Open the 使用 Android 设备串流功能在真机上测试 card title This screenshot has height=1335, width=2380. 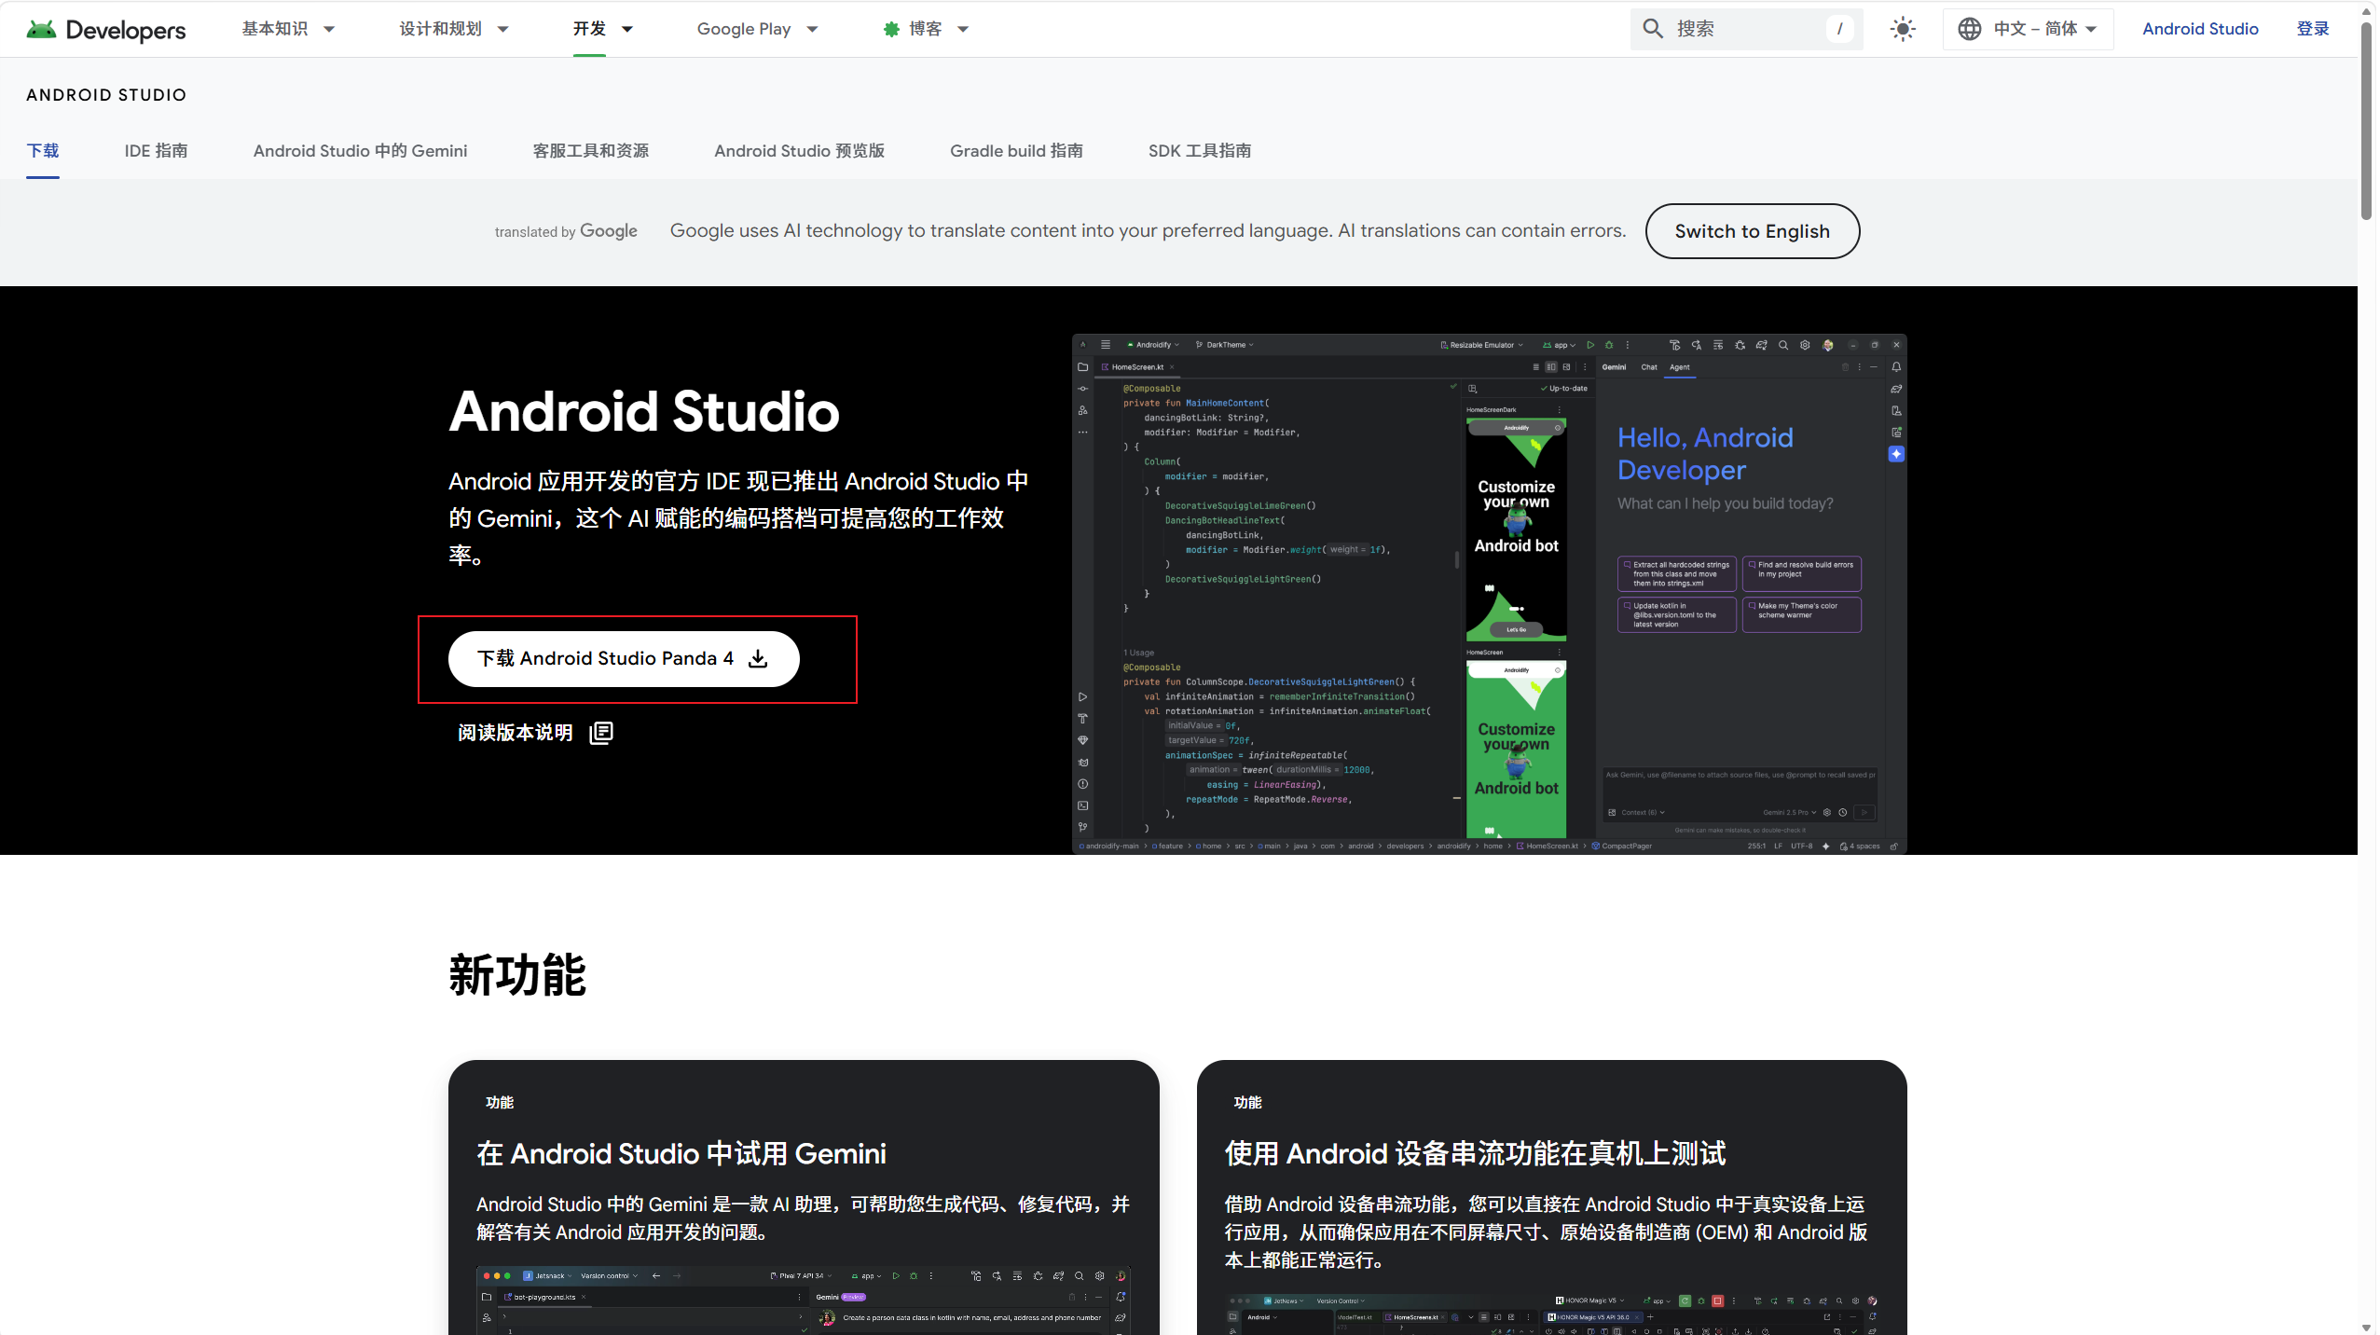tap(1475, 1154)
